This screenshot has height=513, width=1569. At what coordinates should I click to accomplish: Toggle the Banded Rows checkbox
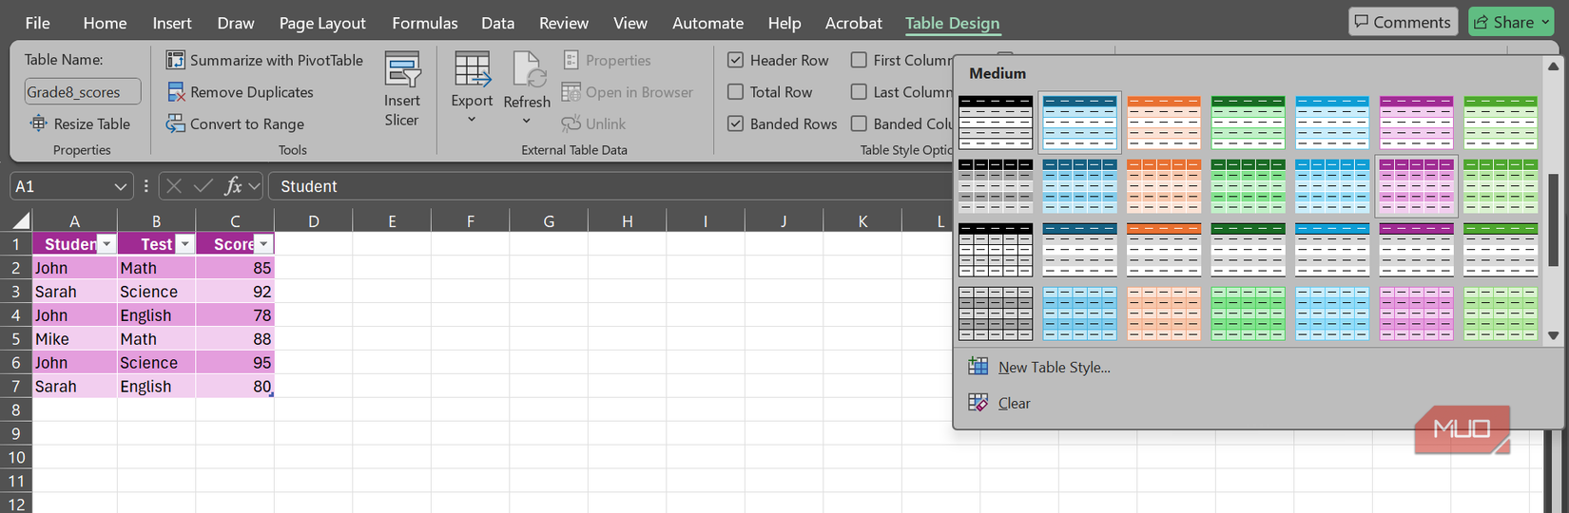pyautogui.click(x=735, y=123)
